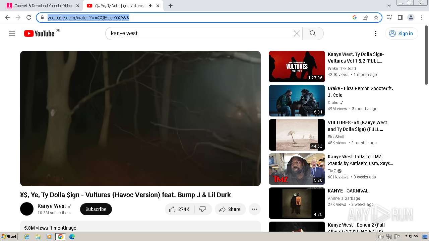Open media controls in Chrome toolbar
This screenshot has width=429, height=241.
click(x=389, y=17)
